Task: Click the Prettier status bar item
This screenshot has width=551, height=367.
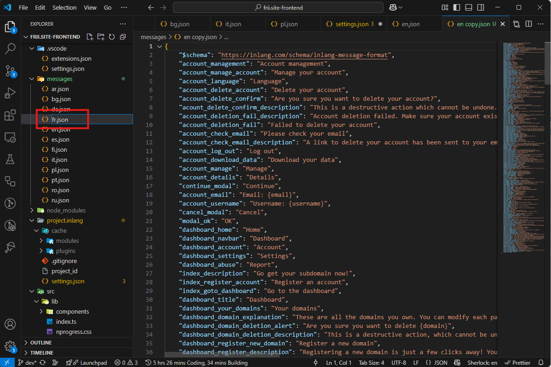Action: (x=517, y=362)
